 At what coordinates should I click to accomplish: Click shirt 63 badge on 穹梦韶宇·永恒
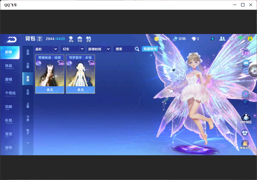[91, 63]
